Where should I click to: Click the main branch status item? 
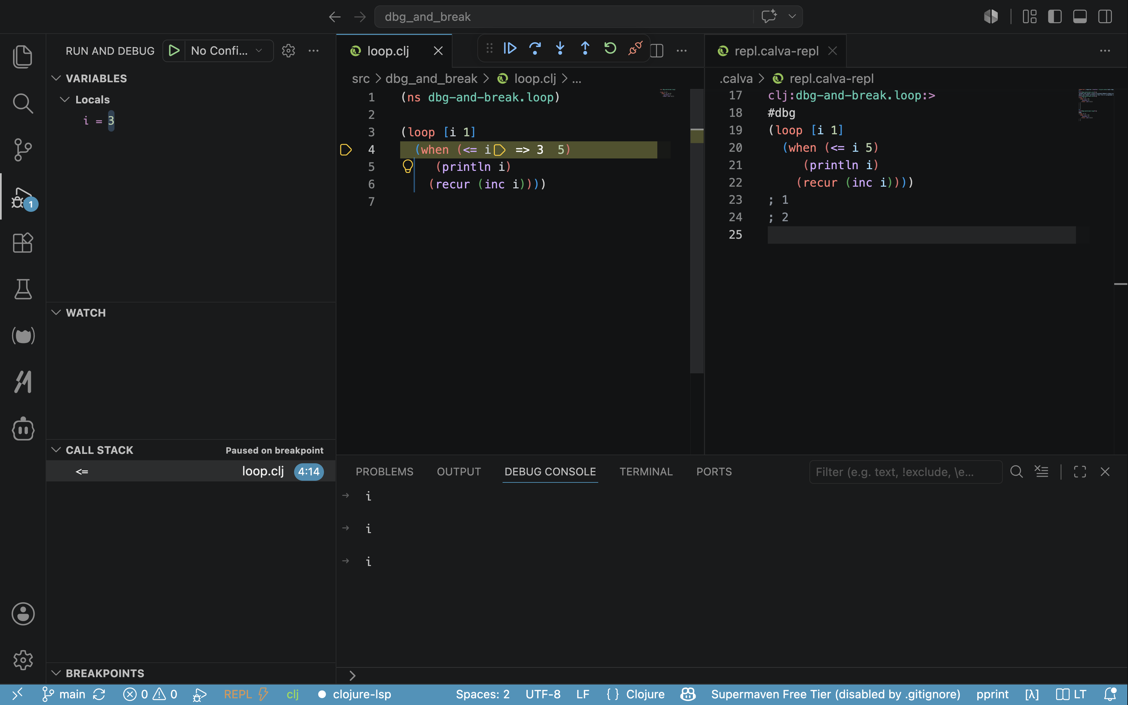tap(64, 694)
